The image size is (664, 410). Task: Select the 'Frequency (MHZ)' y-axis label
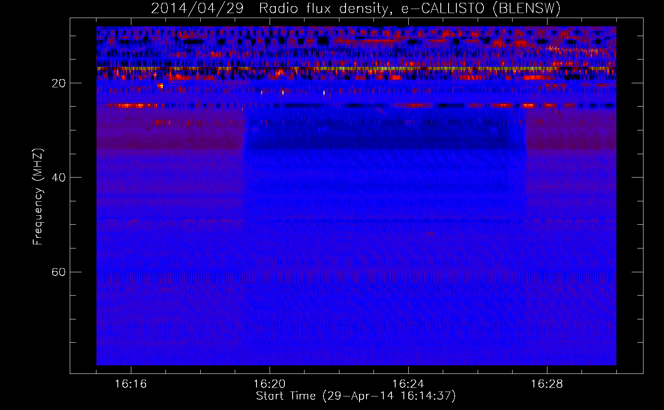38,197
